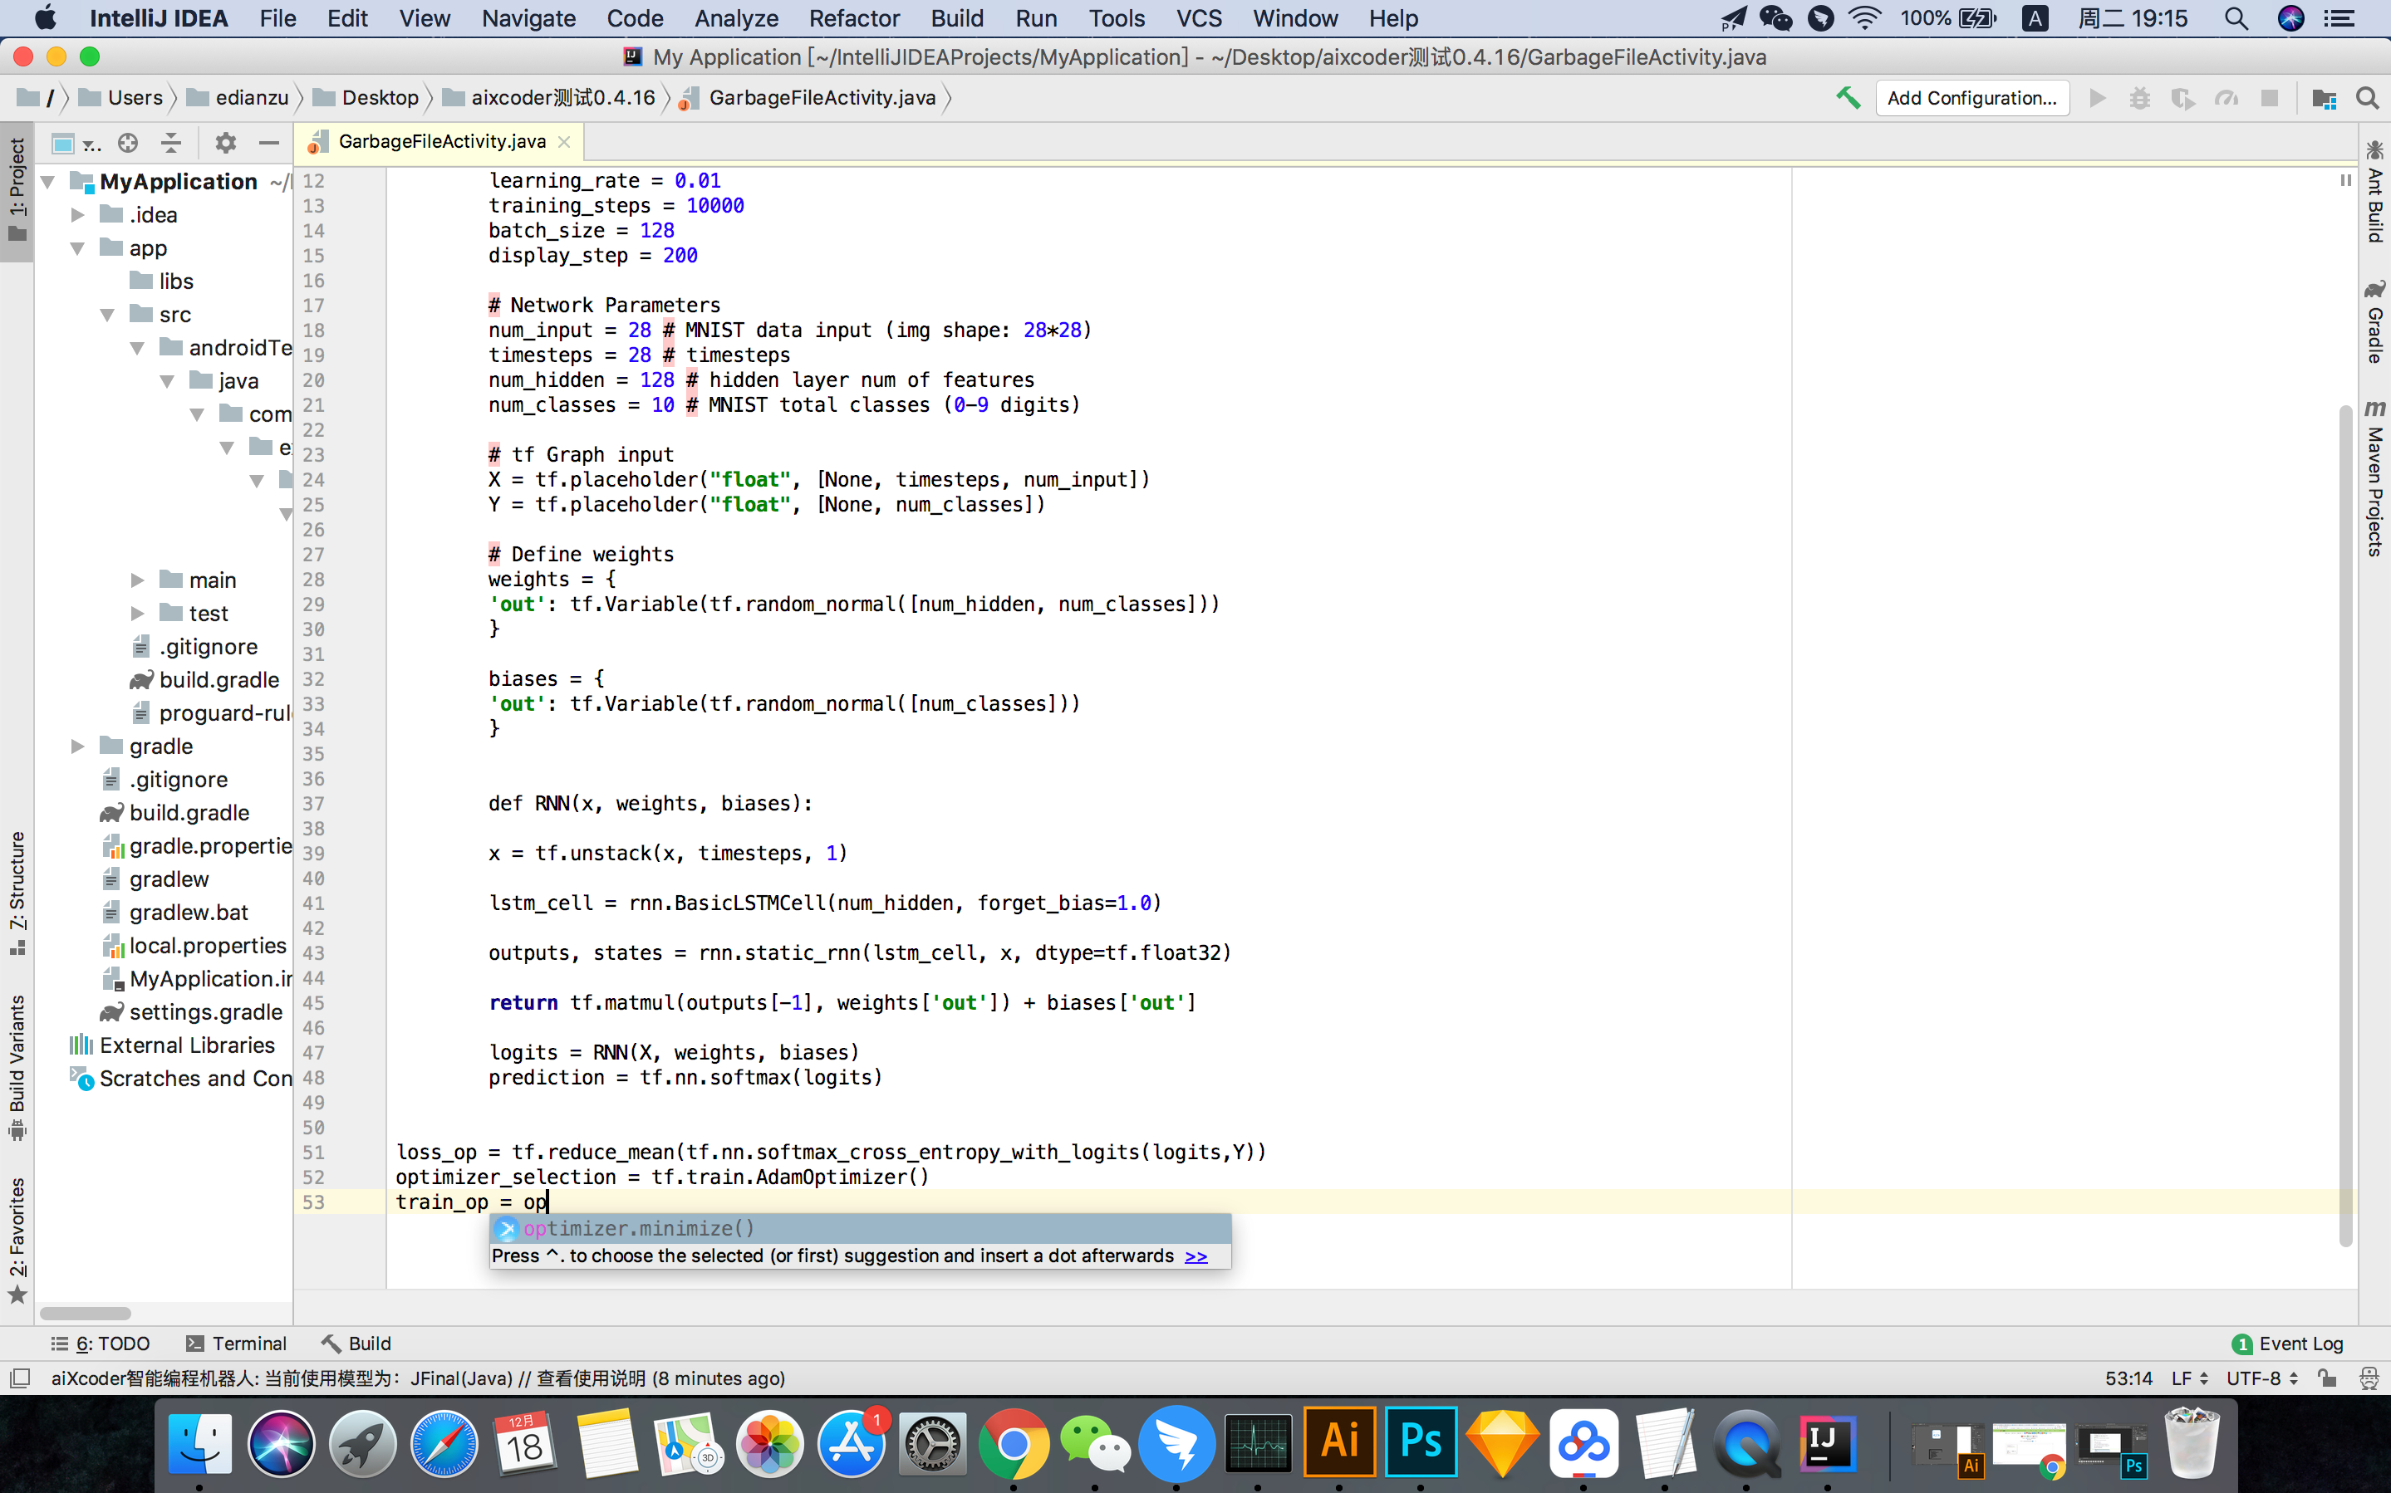The width and height of the screenshot is (2391, 1493).
Task: Toggle tool window quick access button bottom-left
Action: [x=19, y=1378]
